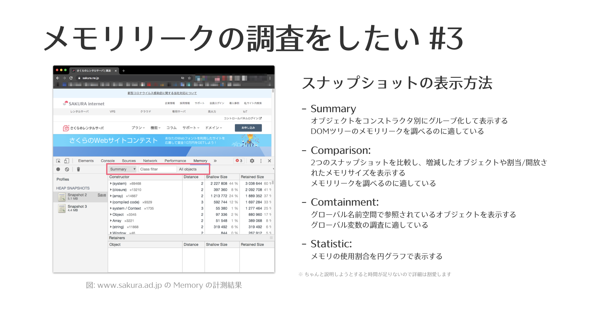This screenshot has width=589, height=331.
Task: Click the Snapshot 2 heap snapshot icon
Action: coord(62,197)
